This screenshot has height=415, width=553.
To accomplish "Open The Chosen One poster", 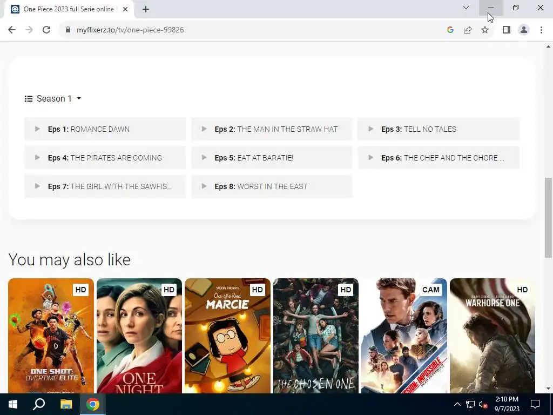I will tap(315, 336).
